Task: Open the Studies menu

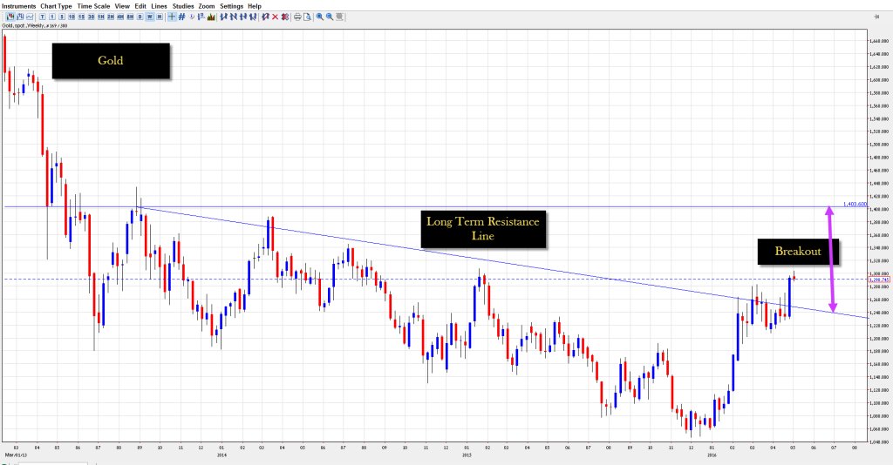Action: [x=183, y=6]
